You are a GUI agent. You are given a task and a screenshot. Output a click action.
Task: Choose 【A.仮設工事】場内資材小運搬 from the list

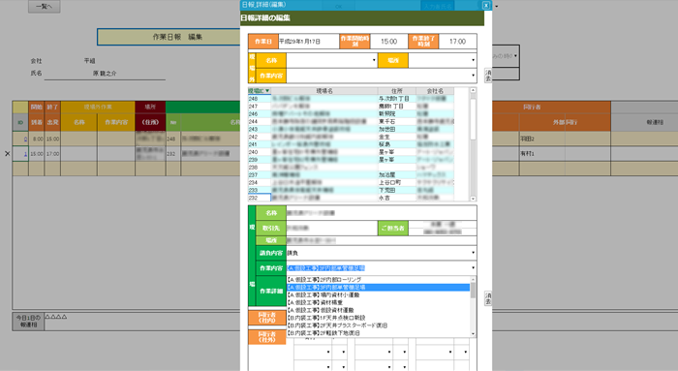click(379, 294)
